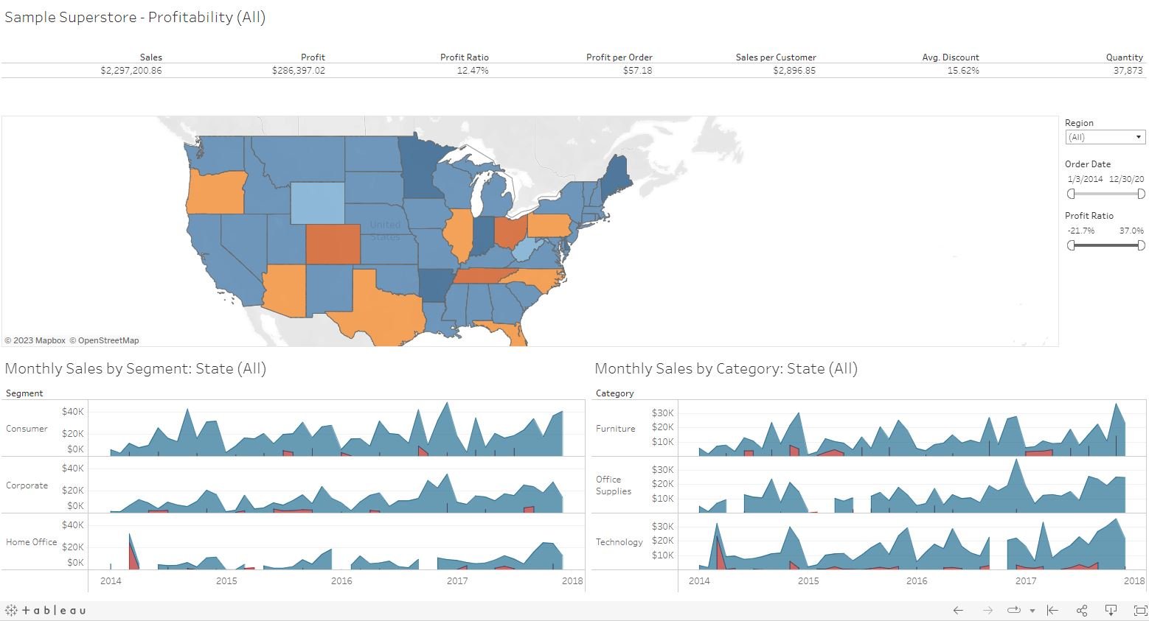
Task: Click the Tableau logo
Action: click(x=46, y=610)
